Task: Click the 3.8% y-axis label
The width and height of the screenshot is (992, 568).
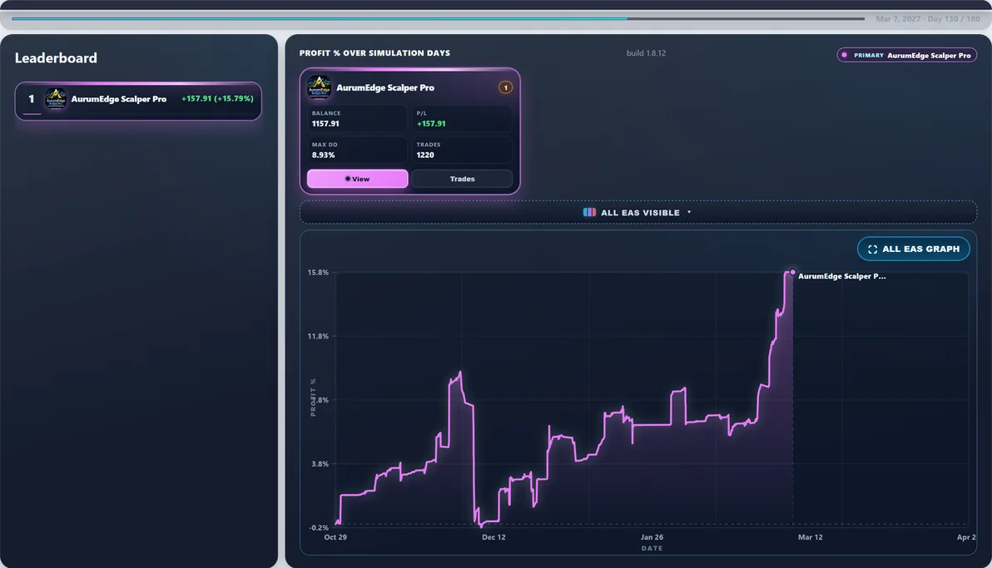Action: pos(320,464)
